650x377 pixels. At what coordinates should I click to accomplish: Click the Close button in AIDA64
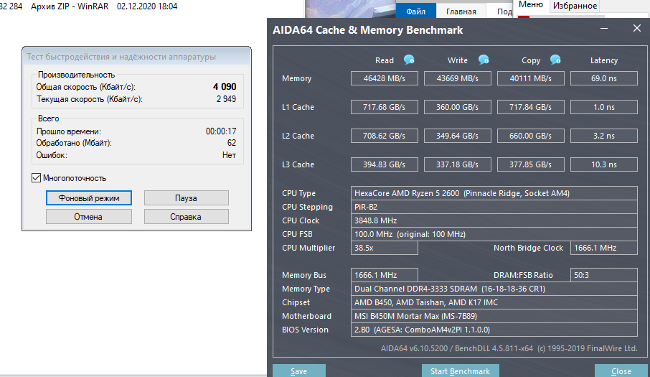point(621,371)
